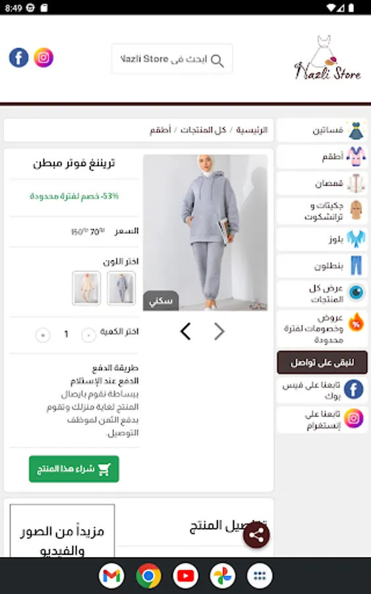
Task: Tap the floating share icon
Action: (x=256, y=535)
